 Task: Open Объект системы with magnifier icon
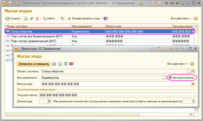193,71
